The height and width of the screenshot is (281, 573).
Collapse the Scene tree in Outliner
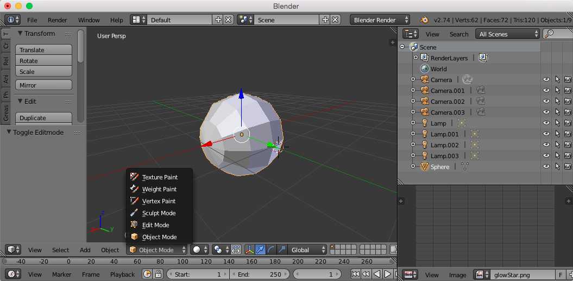(402, 47)
